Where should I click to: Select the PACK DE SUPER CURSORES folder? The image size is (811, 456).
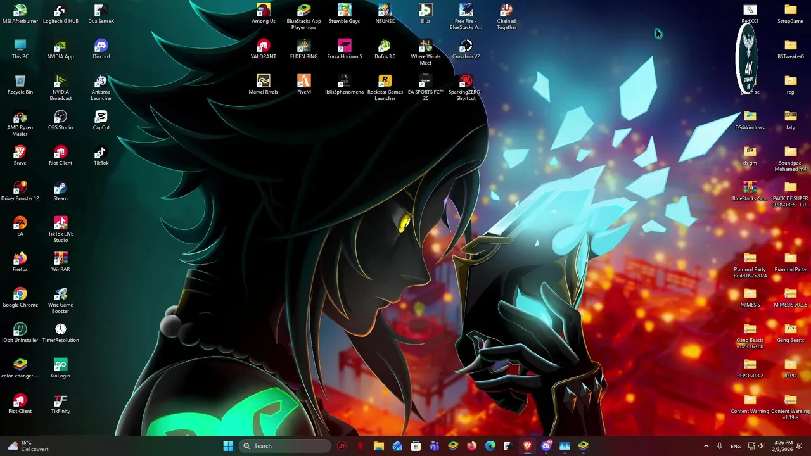point(791,194)
